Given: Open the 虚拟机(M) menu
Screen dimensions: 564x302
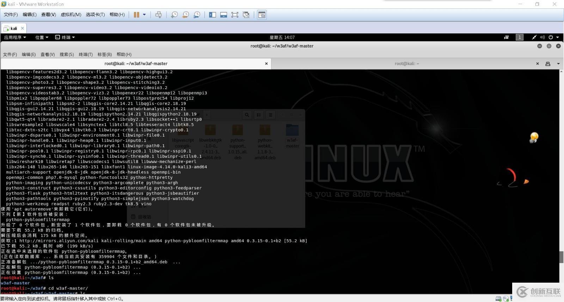Looking at the screenshot, I should click(x=71, y=15).
